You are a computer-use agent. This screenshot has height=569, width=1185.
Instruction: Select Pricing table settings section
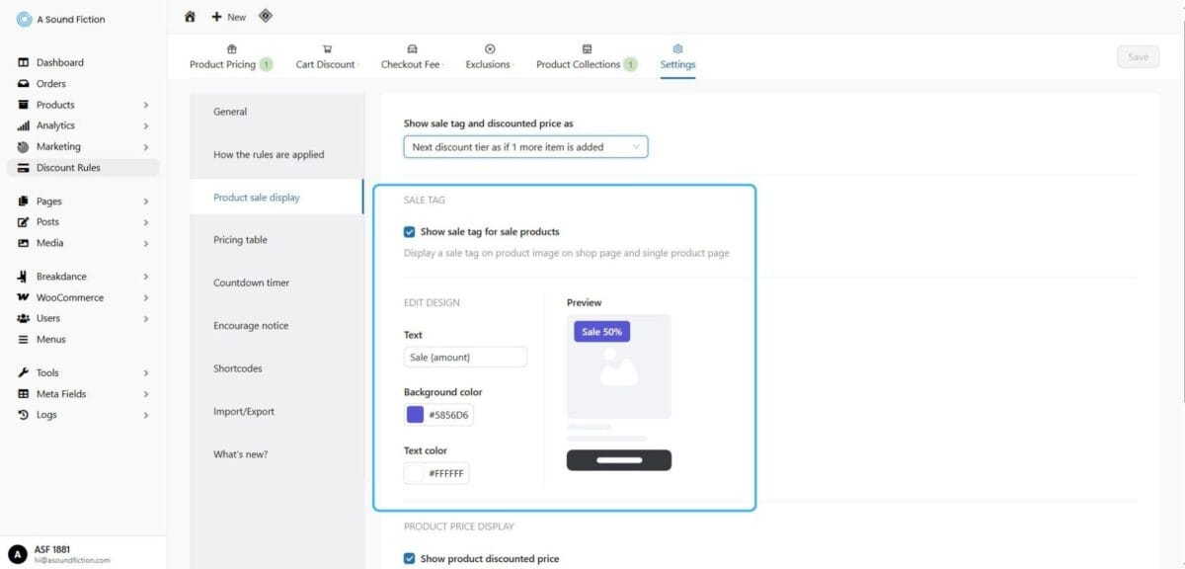240,240
